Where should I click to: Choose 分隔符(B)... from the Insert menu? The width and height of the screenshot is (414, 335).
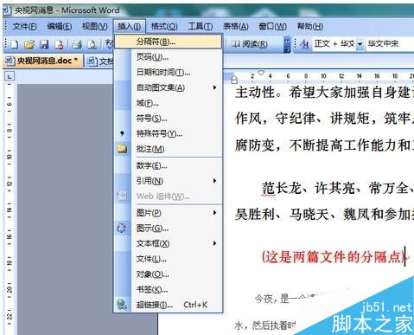(168, 42)
